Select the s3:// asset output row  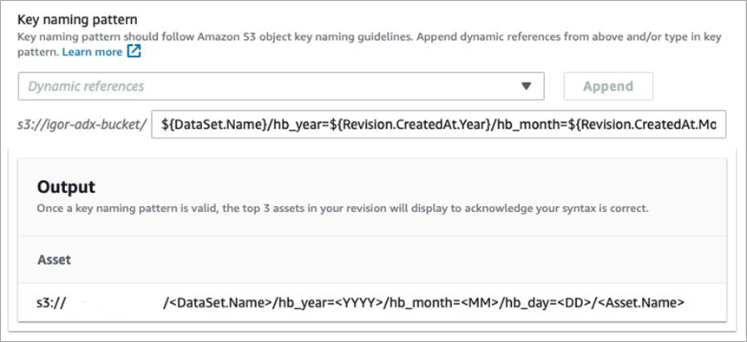coord(372,302)
